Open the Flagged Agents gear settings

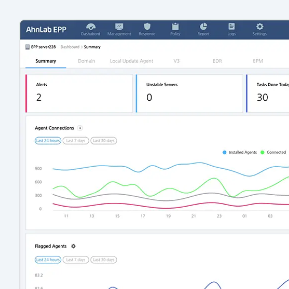pyautogui.click(x=74, y=246)
